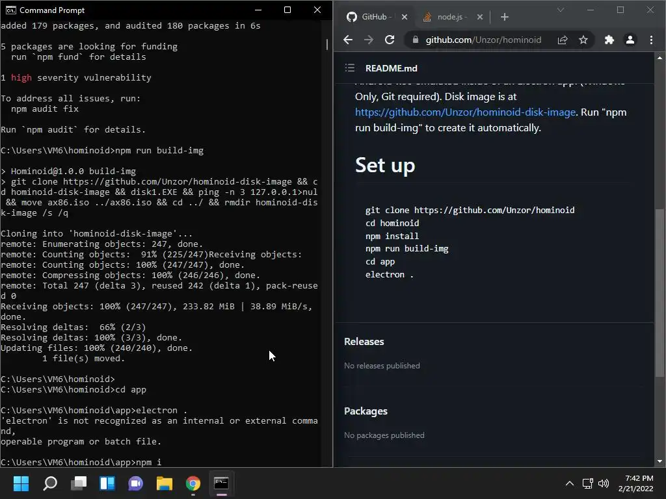The height and width of the screenshot is (499, 666).
Task: Switch to the node.js tab
Action: (452, 17)
